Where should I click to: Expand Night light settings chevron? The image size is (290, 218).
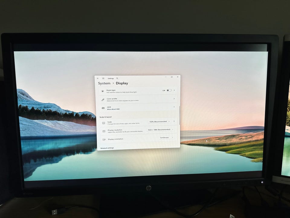click(174, 90)
